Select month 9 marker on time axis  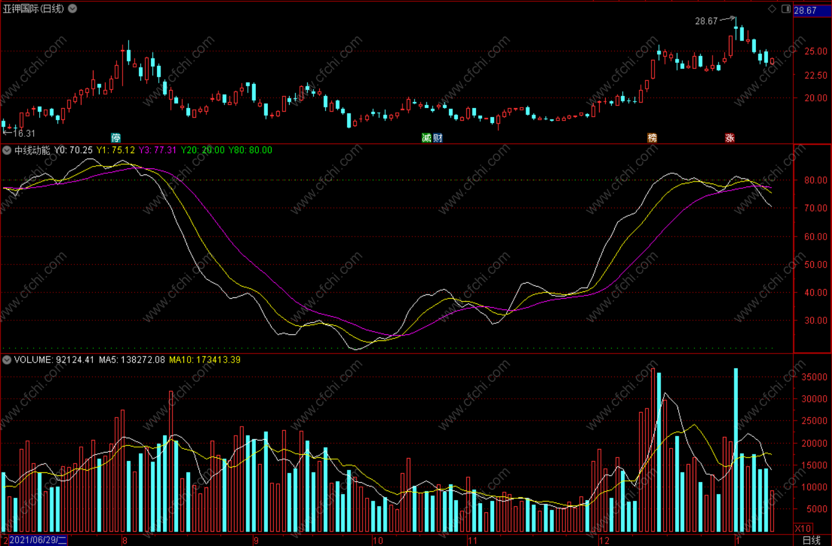click(256, 541)
